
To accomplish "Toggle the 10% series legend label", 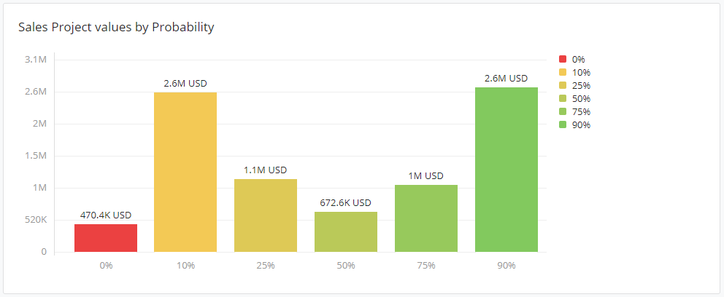I will (581, 72).
